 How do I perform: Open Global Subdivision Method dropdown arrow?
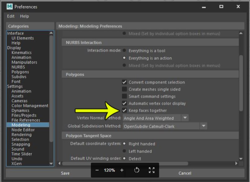pyautogui.click(x=203, y=126)
